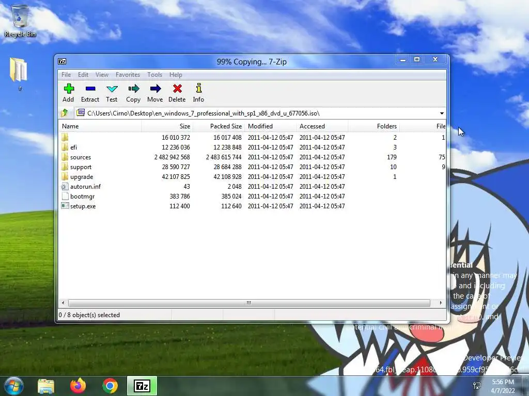Image resolution: width=529 pixels, height=396 pixels.
Task: Open the Edit menu
Action: pos(83,74)
